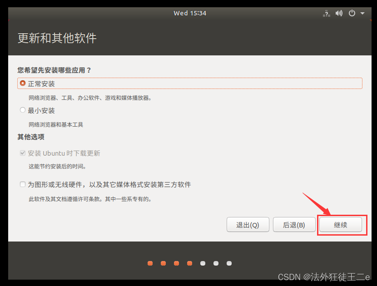Click the network status icon in system tray

326,13
